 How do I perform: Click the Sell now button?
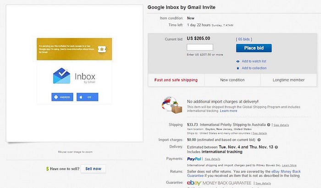pyautogui.click(x=93, y=169)
